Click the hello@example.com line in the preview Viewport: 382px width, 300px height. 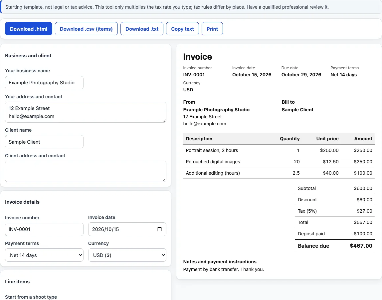(x=205, y=124)
